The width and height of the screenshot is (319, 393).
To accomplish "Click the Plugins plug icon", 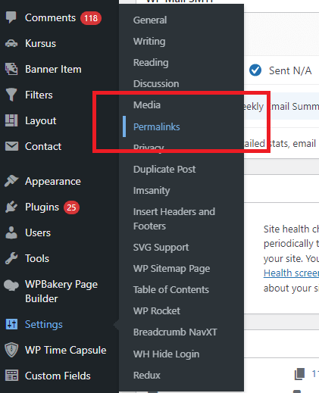I will tap(11, 207).
